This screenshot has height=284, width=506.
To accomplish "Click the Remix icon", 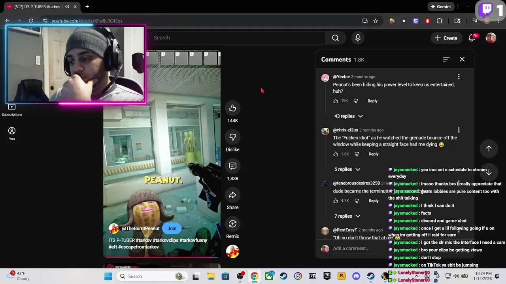I will click(x=232, y=224).
